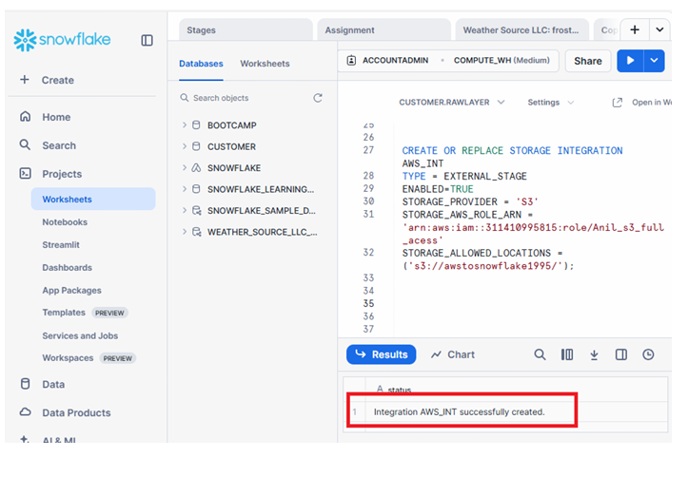Click the search icon in Results toolbar
This screenshot has height=477, width=688.
540,354
